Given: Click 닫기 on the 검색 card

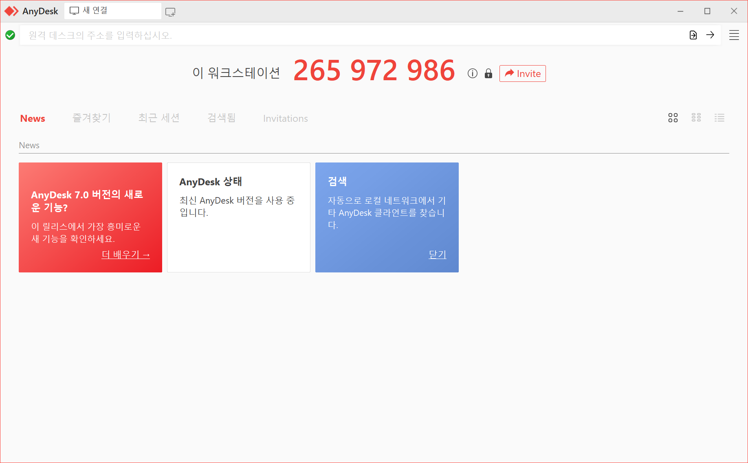Looking at the screenshot, I should click(438, 255).
